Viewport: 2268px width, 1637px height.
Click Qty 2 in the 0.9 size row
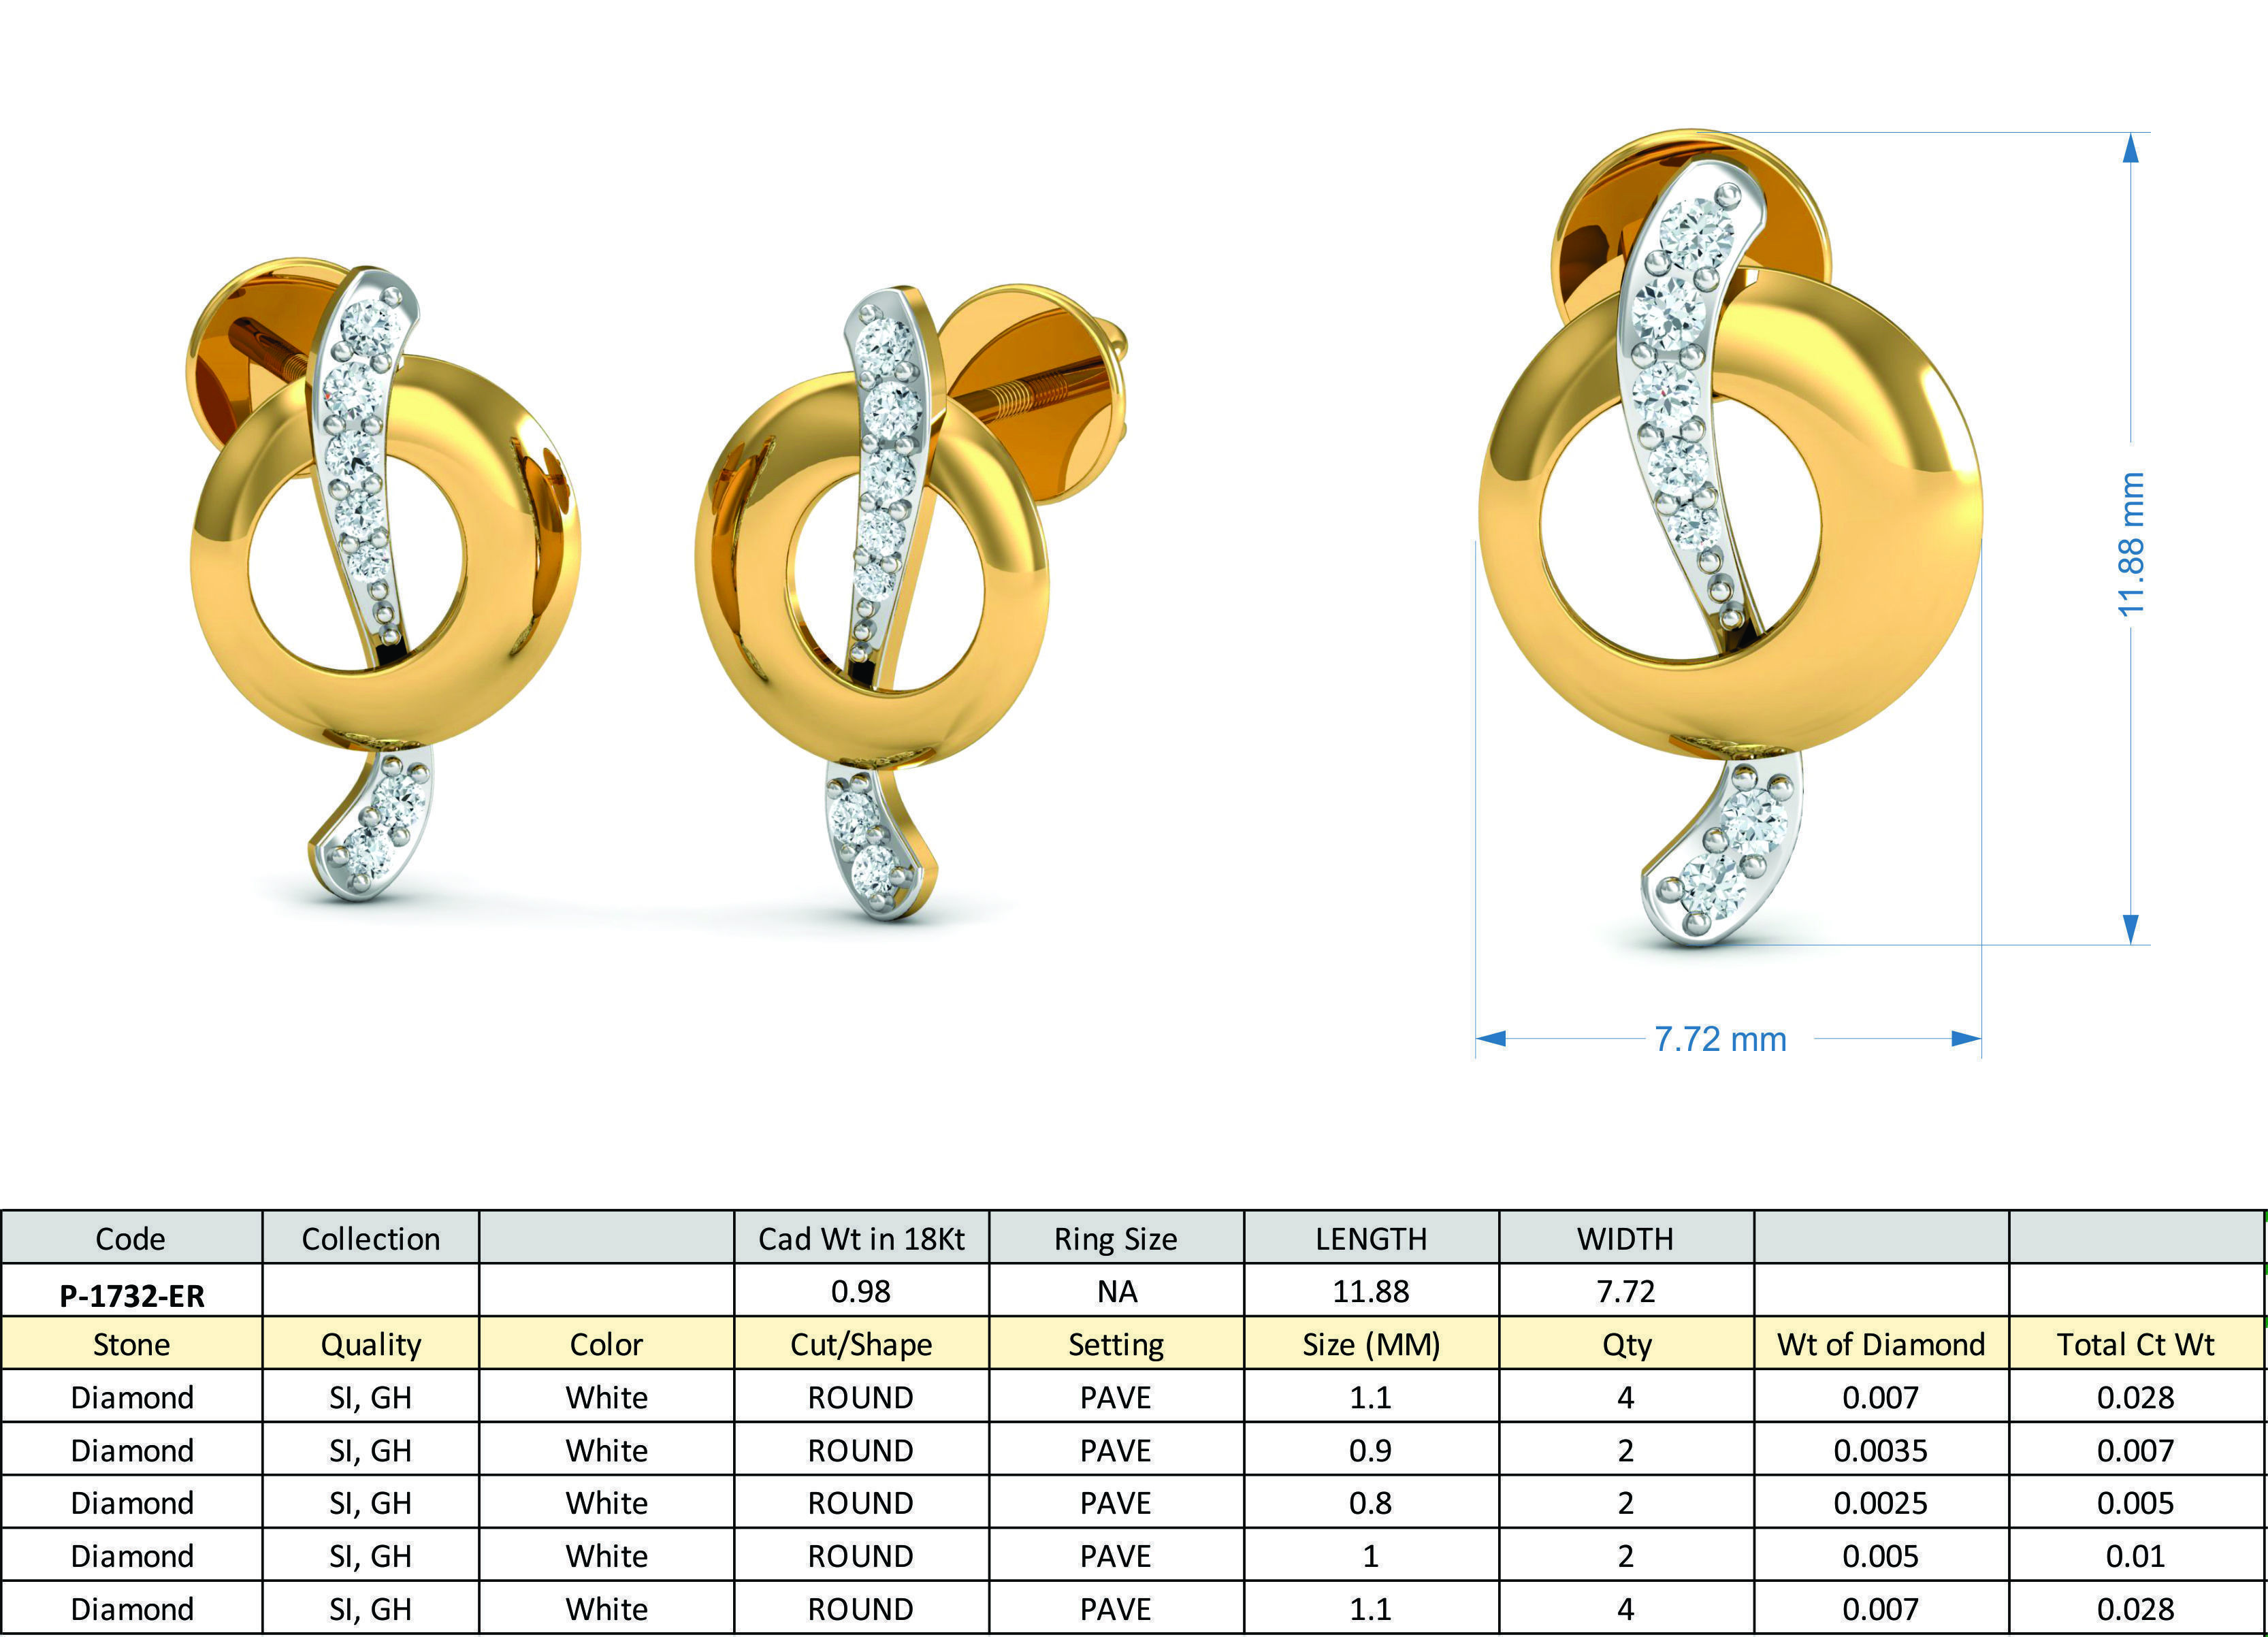click(1626, 1450)
